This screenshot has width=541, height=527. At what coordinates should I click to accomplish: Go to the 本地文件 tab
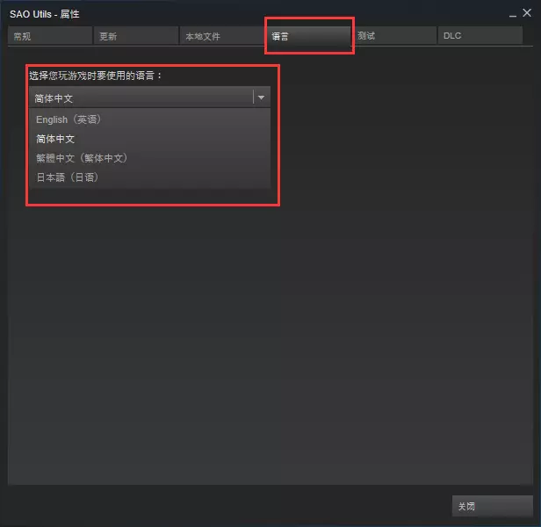click(222, 35)
